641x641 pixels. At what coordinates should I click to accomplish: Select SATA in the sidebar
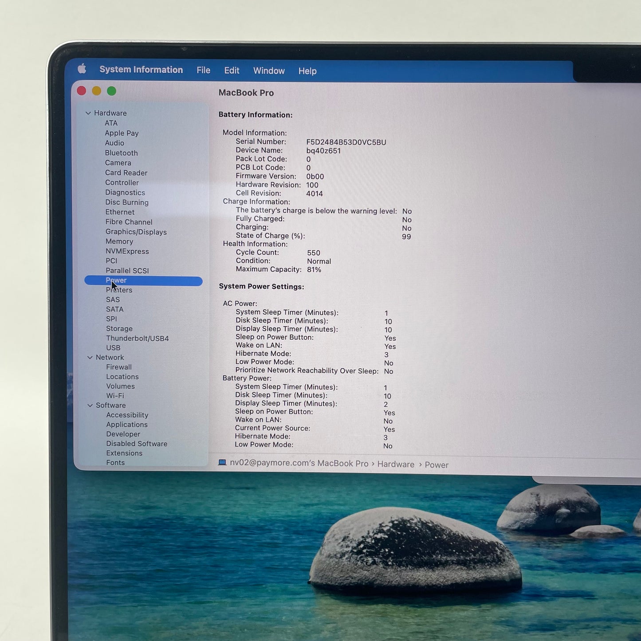pyautogui.click(x=115, y=309)
